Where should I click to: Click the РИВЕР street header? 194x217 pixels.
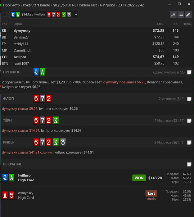click(x=9, y=142)
